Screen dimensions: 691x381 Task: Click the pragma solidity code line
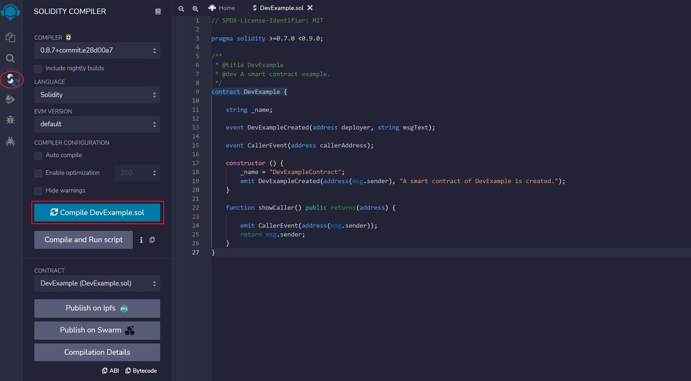click(x=267, y=38)
